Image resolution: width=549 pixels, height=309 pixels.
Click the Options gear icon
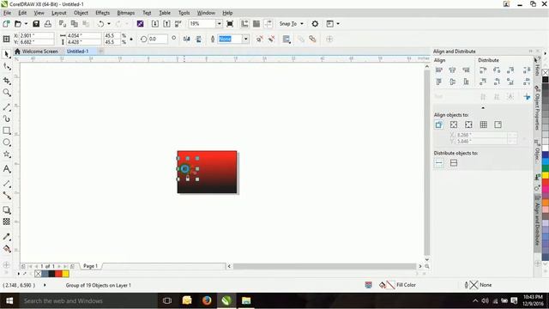(315, 24)
